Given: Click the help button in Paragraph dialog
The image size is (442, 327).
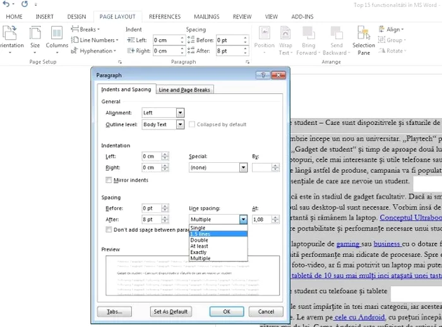Looking at the screenshot, I should 263,75.
